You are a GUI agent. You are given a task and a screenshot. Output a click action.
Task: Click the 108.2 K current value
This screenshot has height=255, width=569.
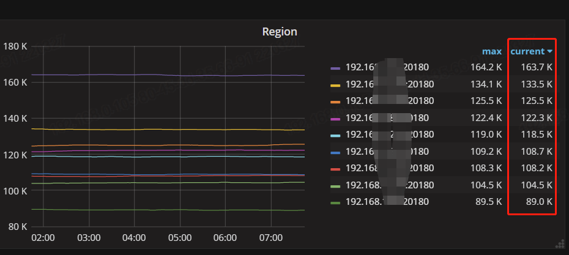537,168
